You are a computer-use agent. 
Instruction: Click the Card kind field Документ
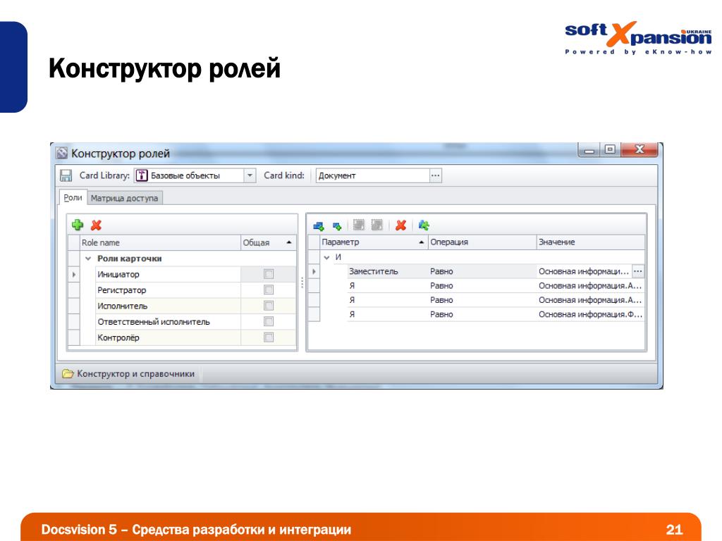(x=373, y=175)
